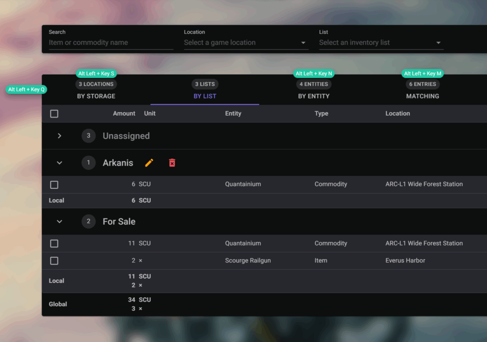Expand the Unassigned list group
Screen dimensions: 487x342
point(59,136)
